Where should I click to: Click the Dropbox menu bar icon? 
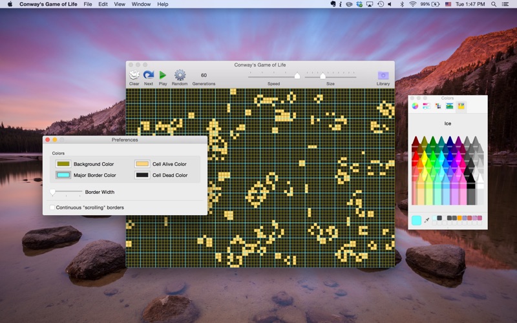click(359, 4)
